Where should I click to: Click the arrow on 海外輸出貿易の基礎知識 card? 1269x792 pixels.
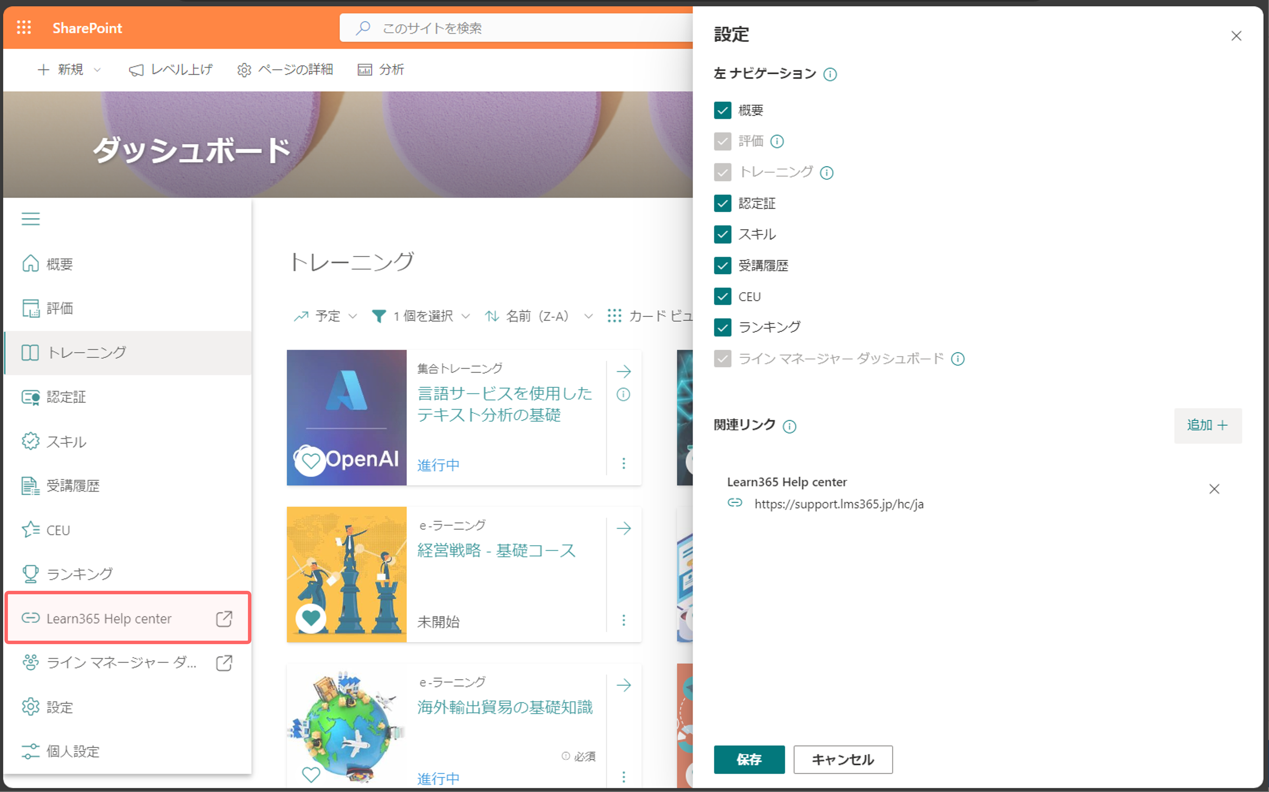[623, 685]
